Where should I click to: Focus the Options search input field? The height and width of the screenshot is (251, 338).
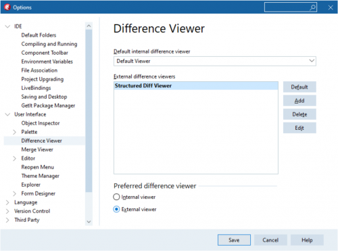291,7
